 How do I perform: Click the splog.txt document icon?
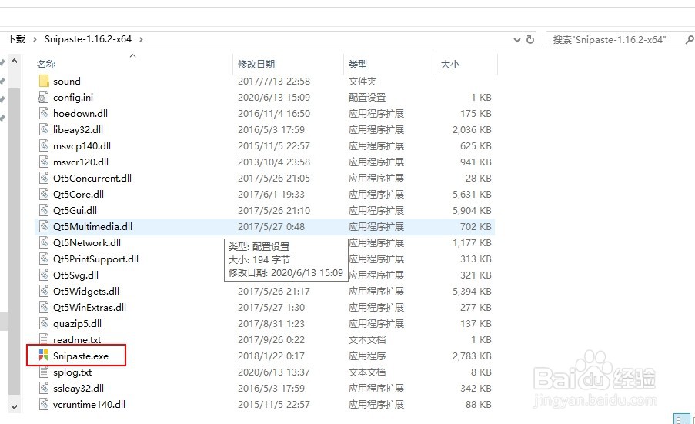(43, 372)
